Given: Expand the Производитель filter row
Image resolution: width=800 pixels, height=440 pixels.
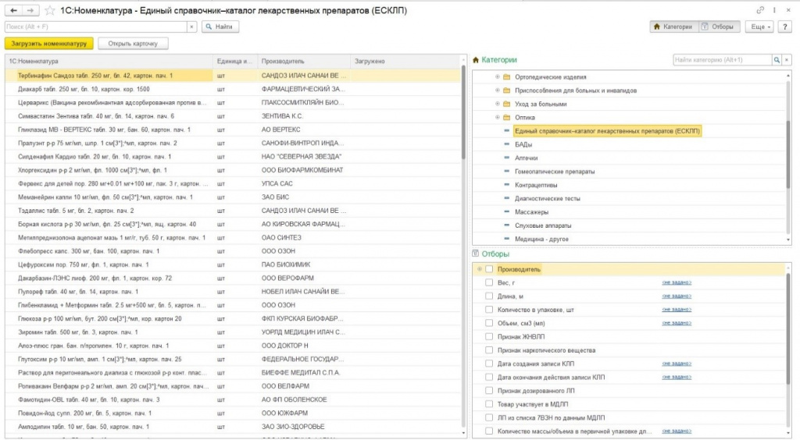Looking at the screenshot, I should click(480, 269).
